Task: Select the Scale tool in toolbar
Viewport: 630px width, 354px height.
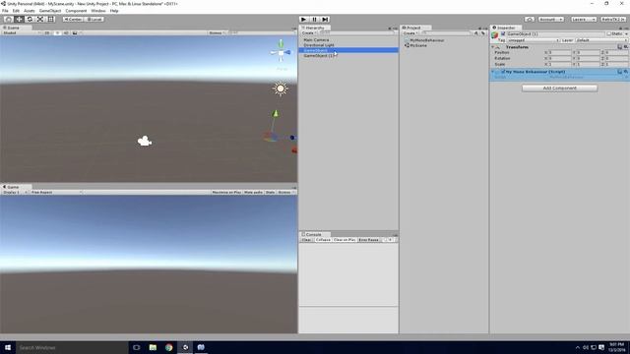Action: click(40, 20)
